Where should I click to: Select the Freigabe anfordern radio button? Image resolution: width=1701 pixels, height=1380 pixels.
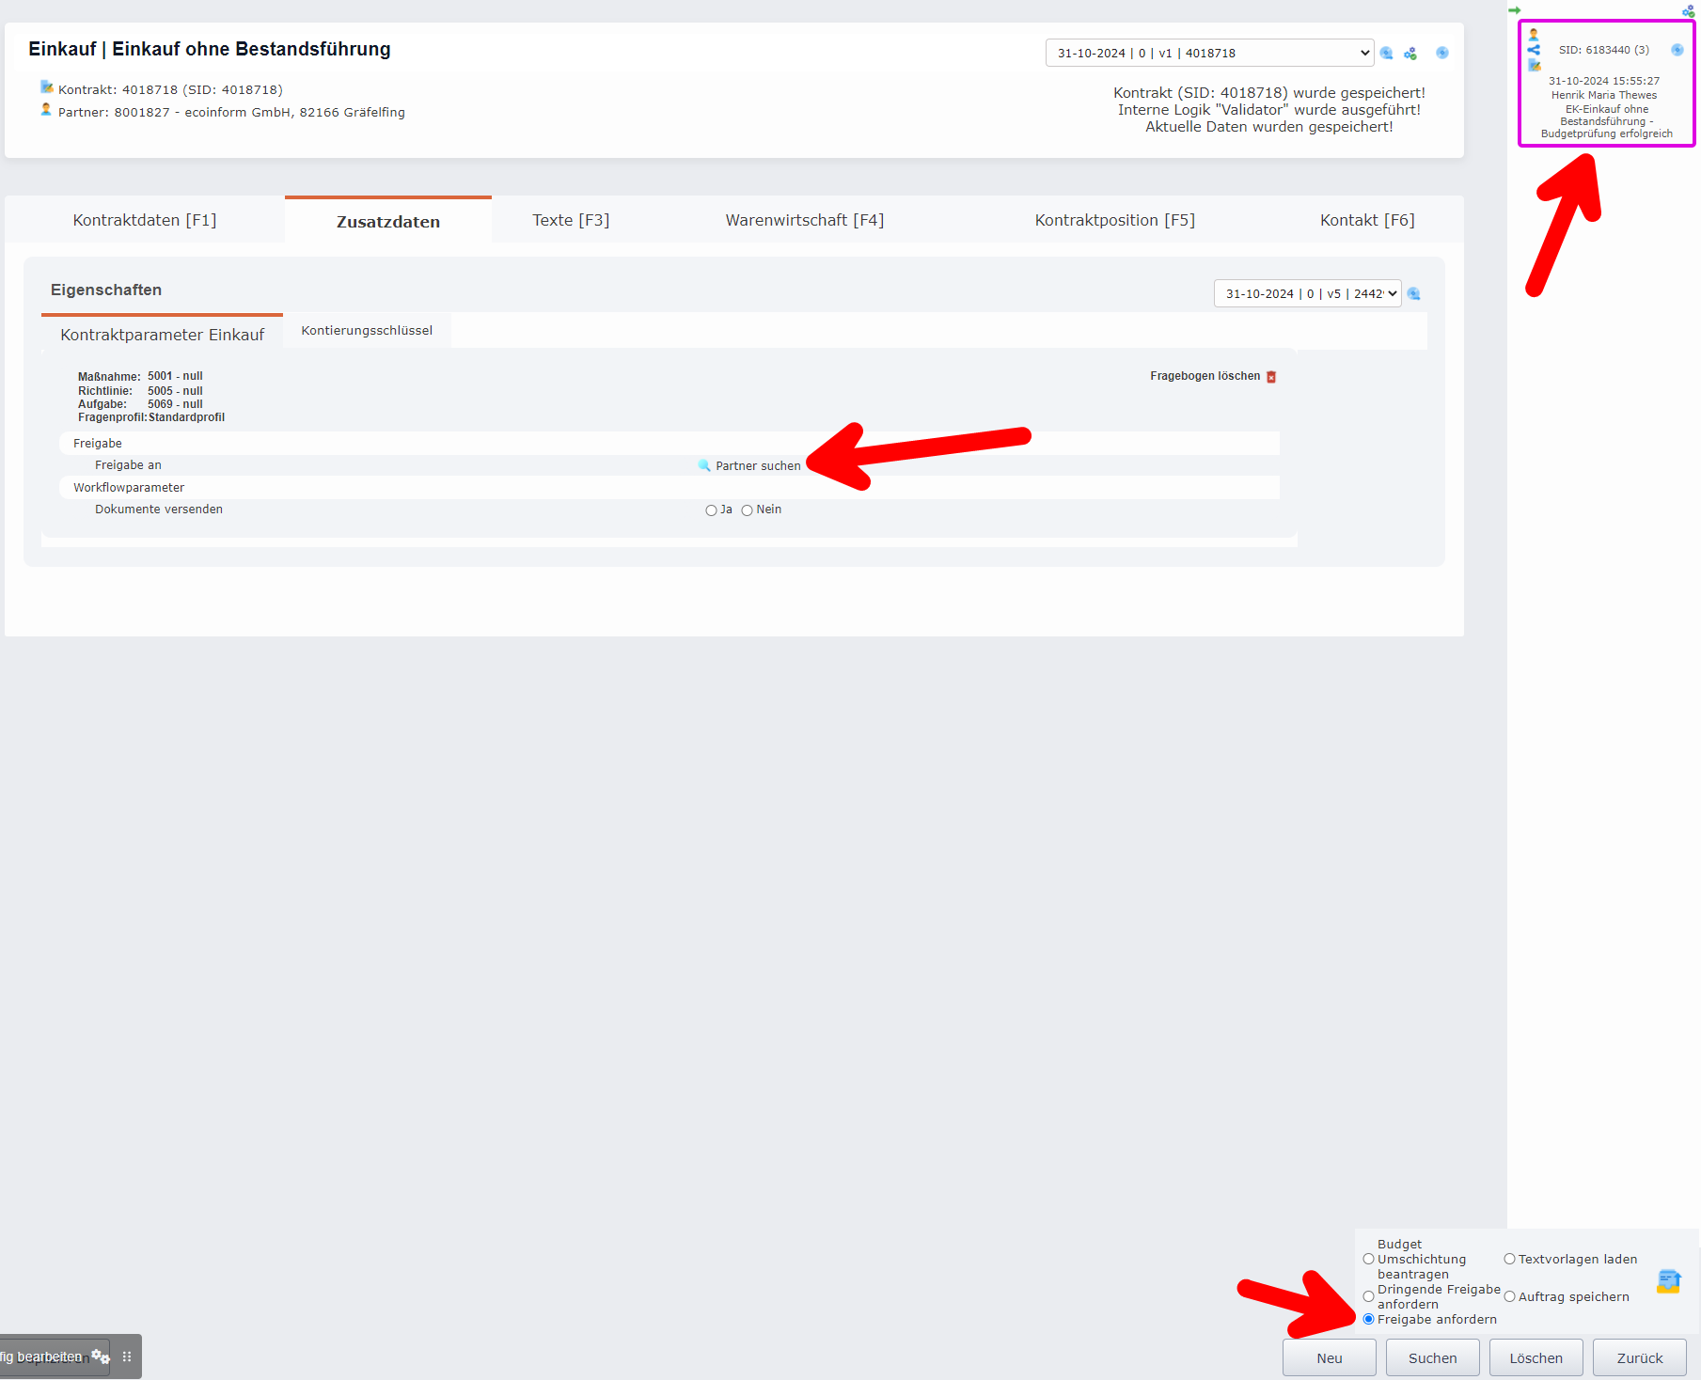(1368, 1319)
